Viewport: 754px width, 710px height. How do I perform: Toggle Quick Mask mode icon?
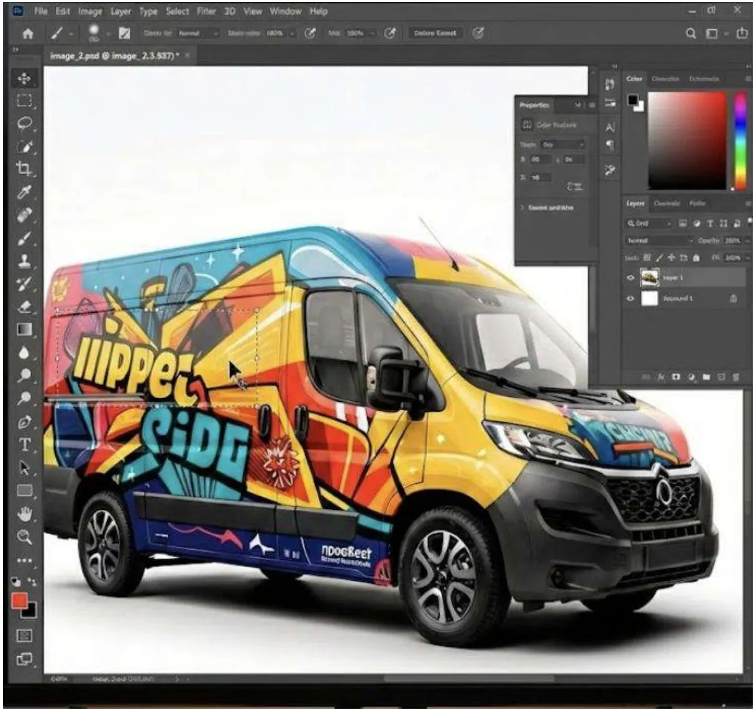tap(24, 636)
